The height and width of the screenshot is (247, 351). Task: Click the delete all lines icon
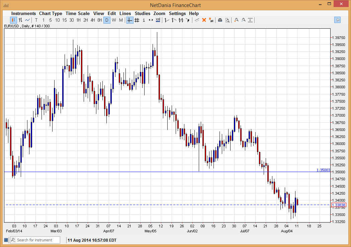click(x=211, y=20)
